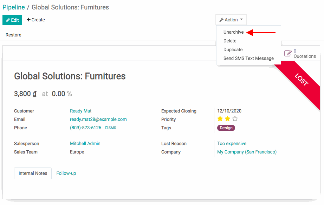Go back to Pipeline breadcrumb
Image resolution: width=324 pixels, height=205 pixels.
click(x=14, y=7)
